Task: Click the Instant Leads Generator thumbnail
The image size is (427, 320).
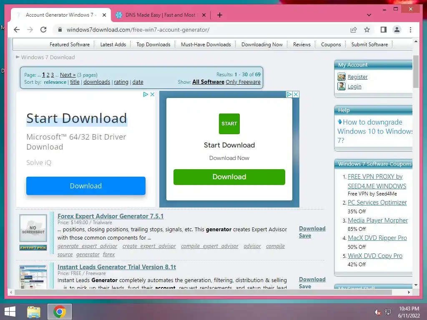Action: pyautogui.click(x=33, y=277)
